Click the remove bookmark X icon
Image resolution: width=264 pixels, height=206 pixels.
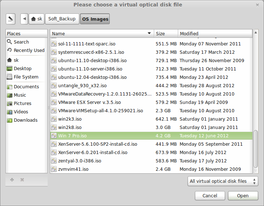[x=22, y=180]
